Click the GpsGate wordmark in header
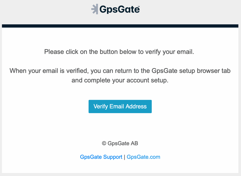 119,10
